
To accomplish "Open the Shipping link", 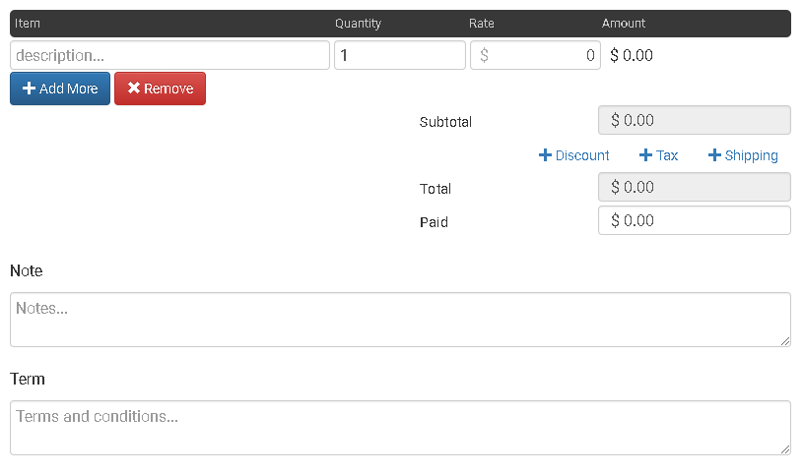I will pyautogui.click(x=751, y=155).
